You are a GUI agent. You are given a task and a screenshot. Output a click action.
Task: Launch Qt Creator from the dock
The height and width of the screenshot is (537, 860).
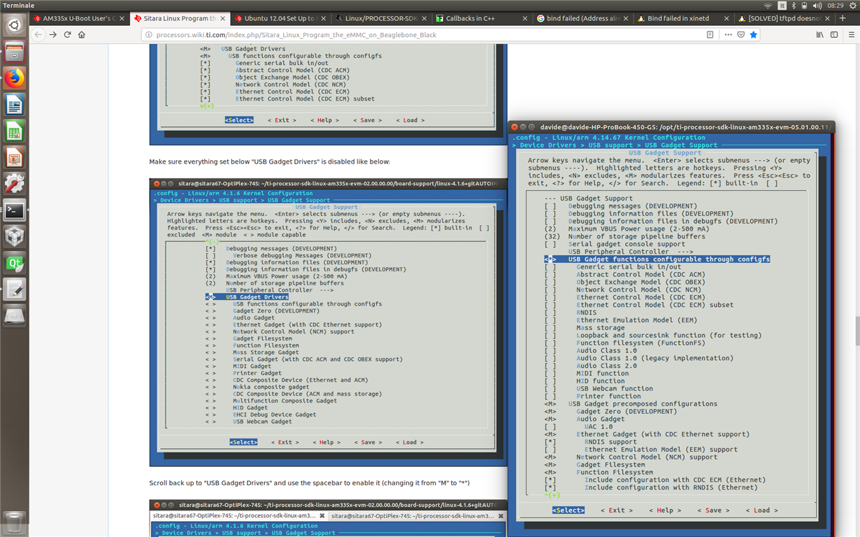[x=15, y=263]
